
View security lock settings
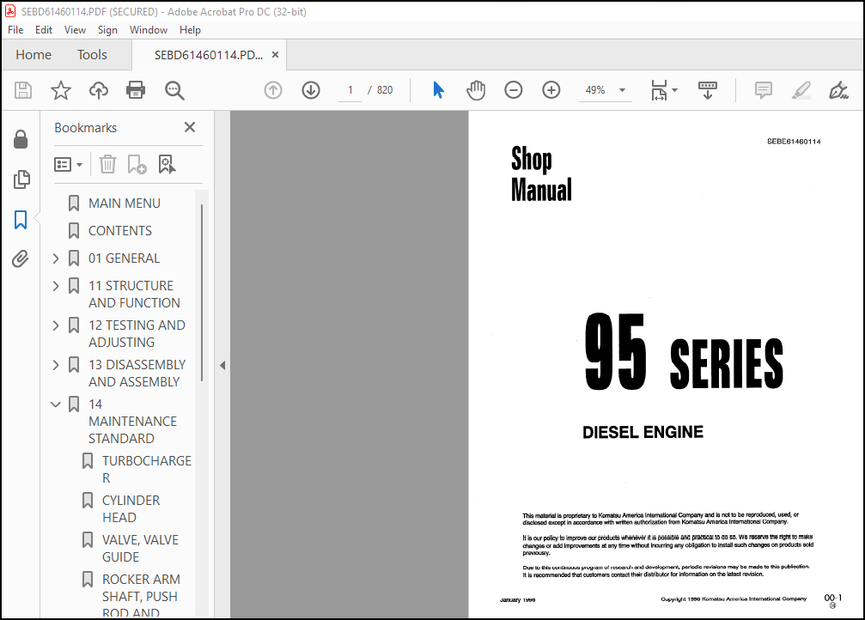[x=21, y=140]
